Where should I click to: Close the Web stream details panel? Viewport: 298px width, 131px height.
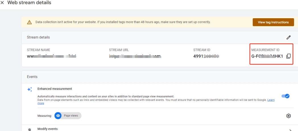(x=2, y=3)
